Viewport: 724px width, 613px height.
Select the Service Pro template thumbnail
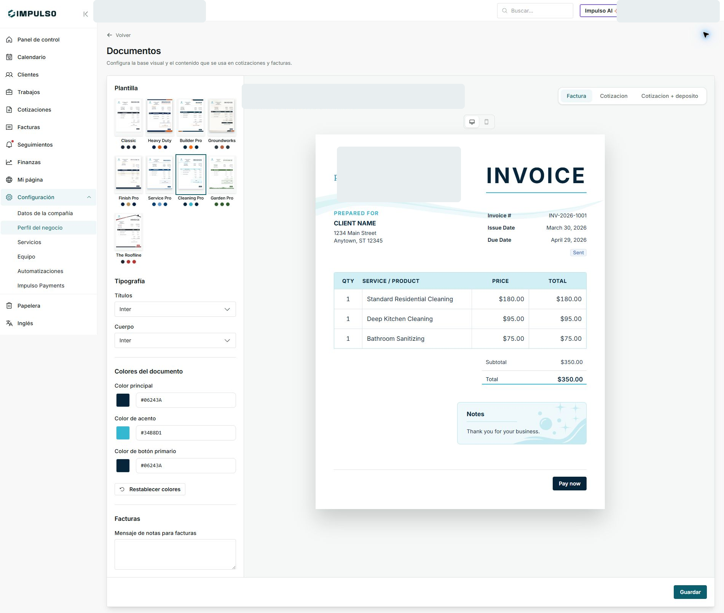coord(160,174)
